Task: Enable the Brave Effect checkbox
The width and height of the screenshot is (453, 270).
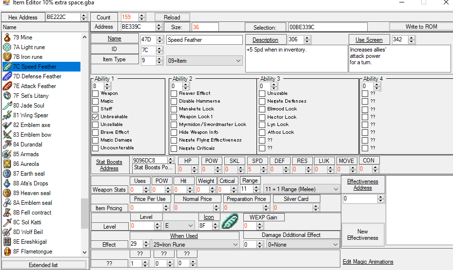Action: tap(96, 132)
